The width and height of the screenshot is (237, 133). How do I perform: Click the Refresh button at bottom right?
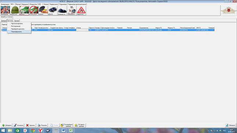tap(230, 125)
